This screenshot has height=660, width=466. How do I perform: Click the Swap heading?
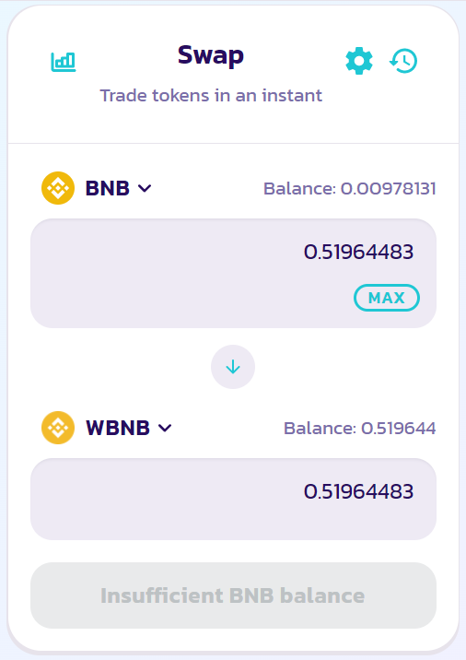(x=211, y=56)
